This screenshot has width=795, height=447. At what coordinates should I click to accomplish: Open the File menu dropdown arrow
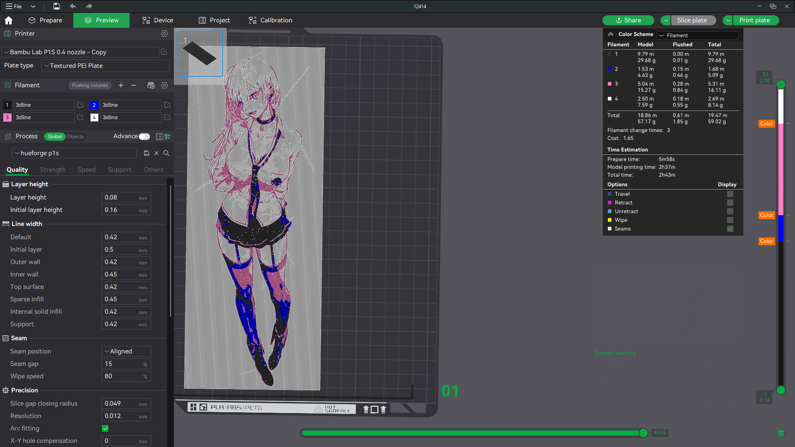(33, 6)
